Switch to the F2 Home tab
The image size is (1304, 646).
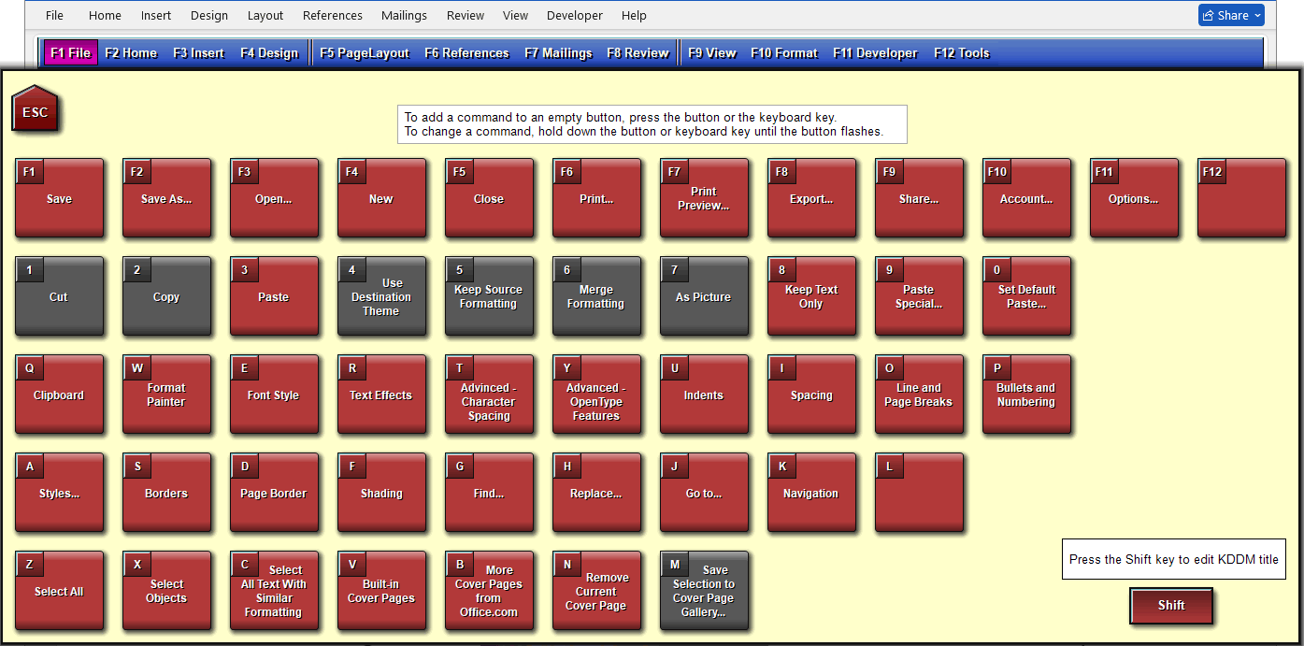pos(131,53)
